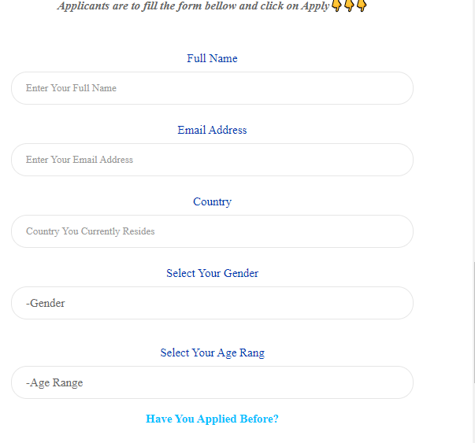This screenshot has height=443, width=475.
Task: Focus the Enter Your Email Address field
Action: coord(212,160)
